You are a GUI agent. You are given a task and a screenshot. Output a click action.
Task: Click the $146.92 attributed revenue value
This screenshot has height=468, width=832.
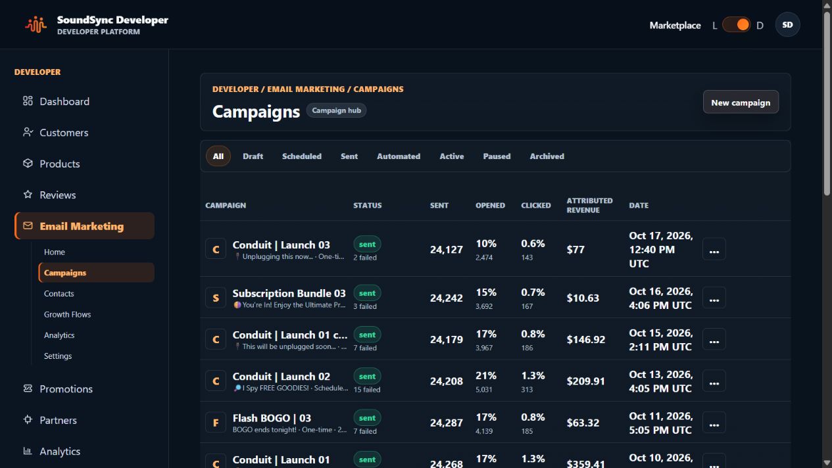(x=586, y=340)
